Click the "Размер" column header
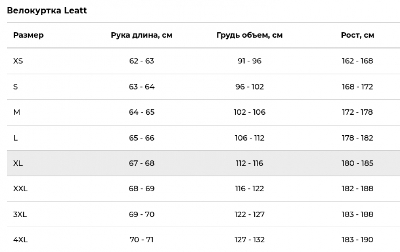This screenshot has height=252, width=400. (x=28, y=35)
